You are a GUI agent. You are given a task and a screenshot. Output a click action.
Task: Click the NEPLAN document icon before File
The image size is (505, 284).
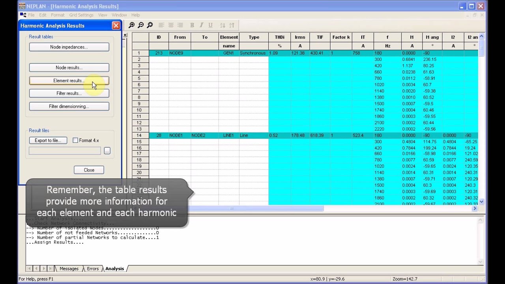(23, 15)
